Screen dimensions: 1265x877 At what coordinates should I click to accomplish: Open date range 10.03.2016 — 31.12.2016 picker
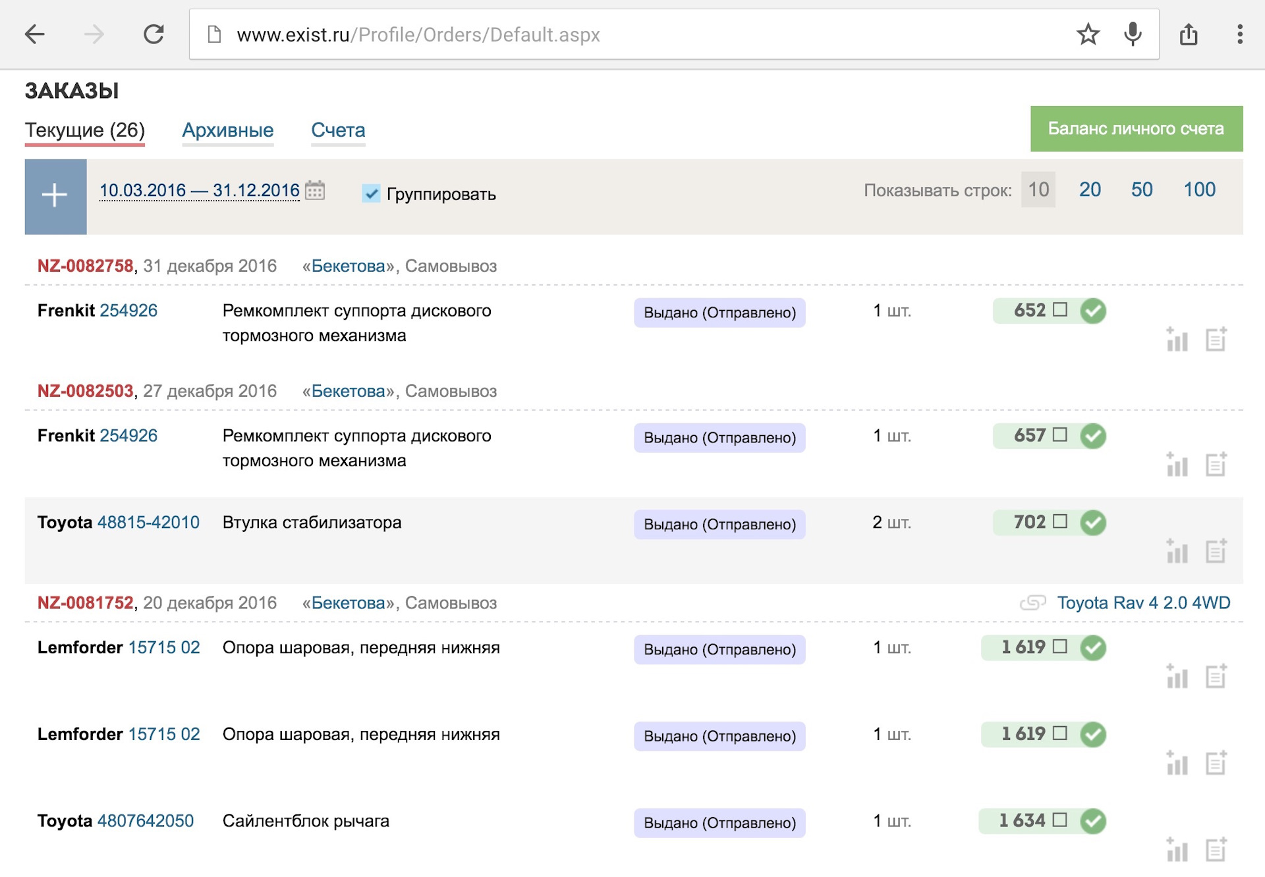click(x=199, y=191)
